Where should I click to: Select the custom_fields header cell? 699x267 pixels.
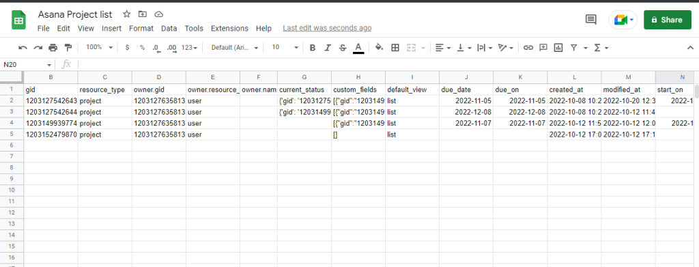[x=358, y=89]
